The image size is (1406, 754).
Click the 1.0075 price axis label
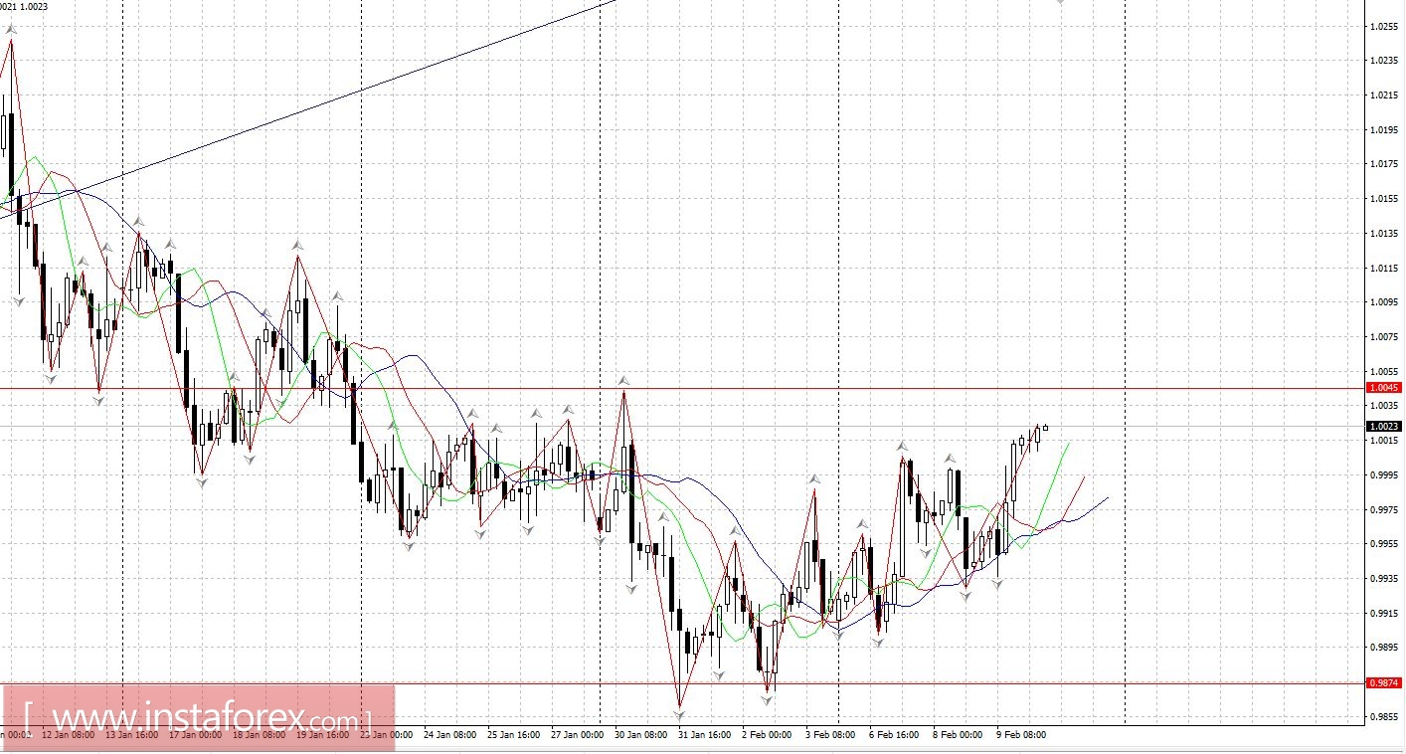[1383, 337]
